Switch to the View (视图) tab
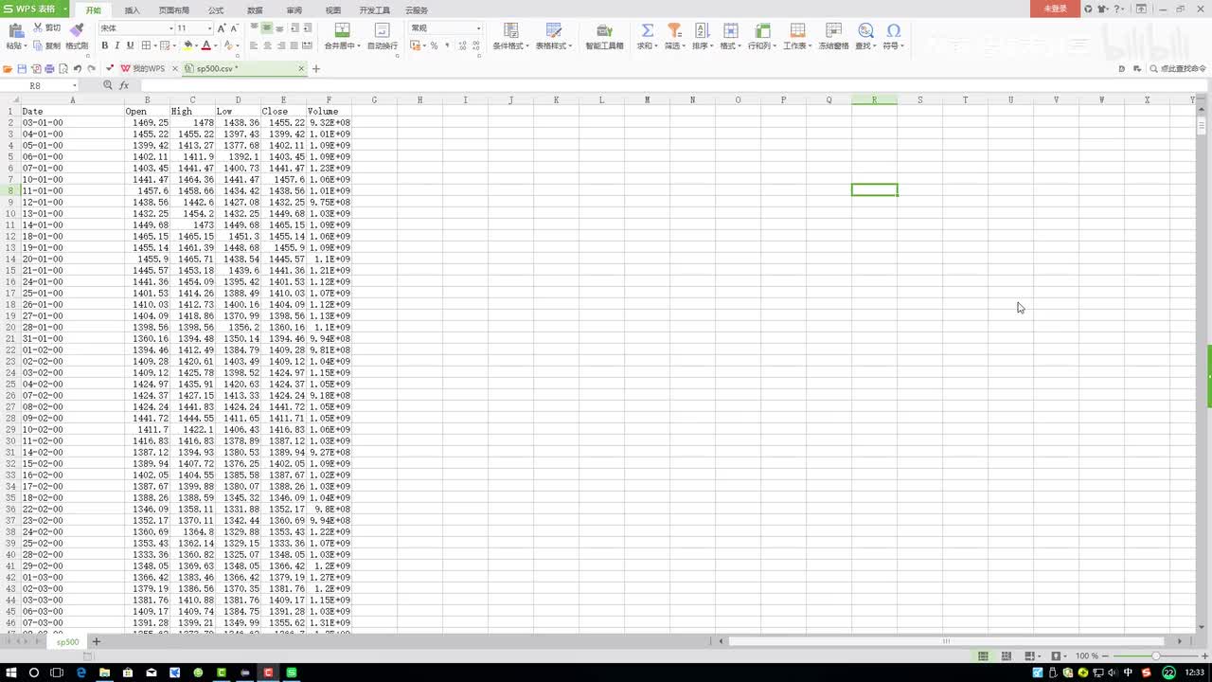The width and height of the screenshot is (1212, 682). (x=333, y=9)
